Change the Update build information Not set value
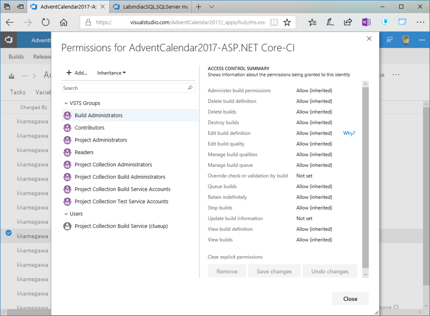Image resolution: width=430 pixels, height=316 pixels. [304, 219]
